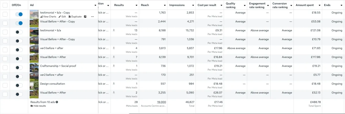Open the Ad column header dropdown arrow

95,5
